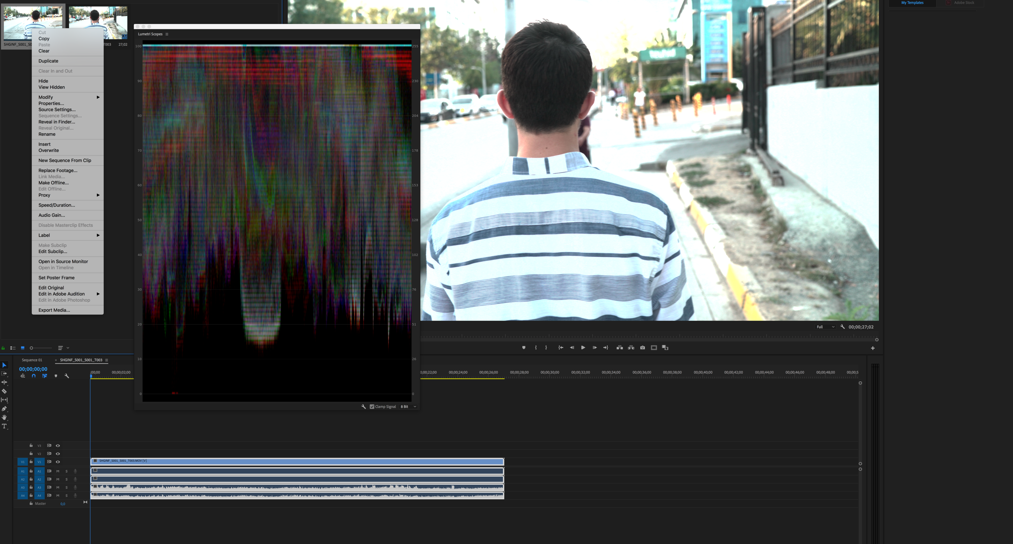The width and height of the screenshot is (1013, 544).
Task: Adjust the project thumbnail zoom slider
Action: [x=32, y=348]
